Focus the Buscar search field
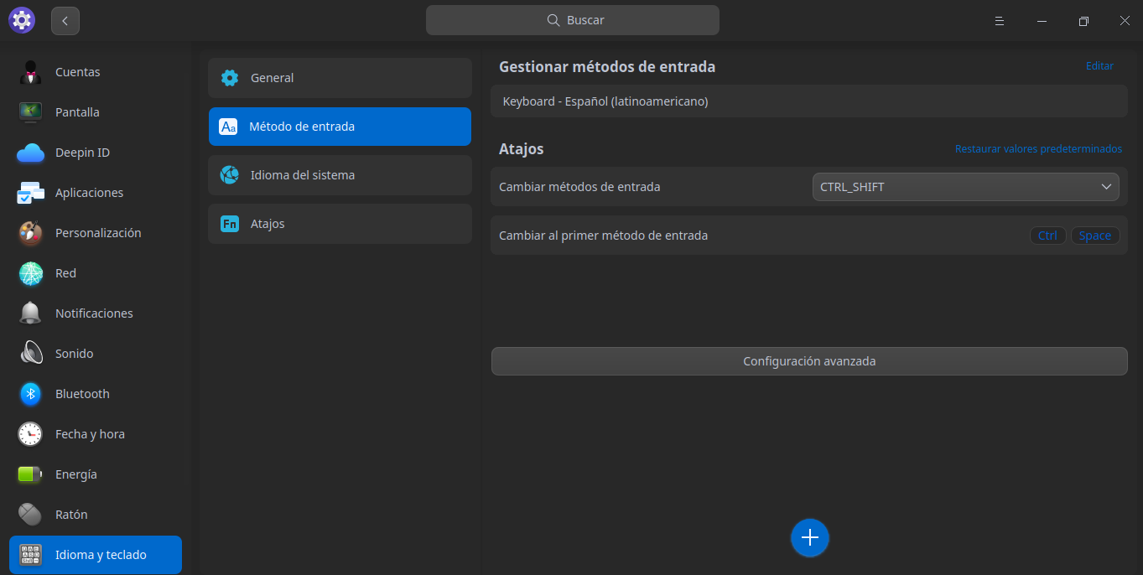 tap(573, 20)
